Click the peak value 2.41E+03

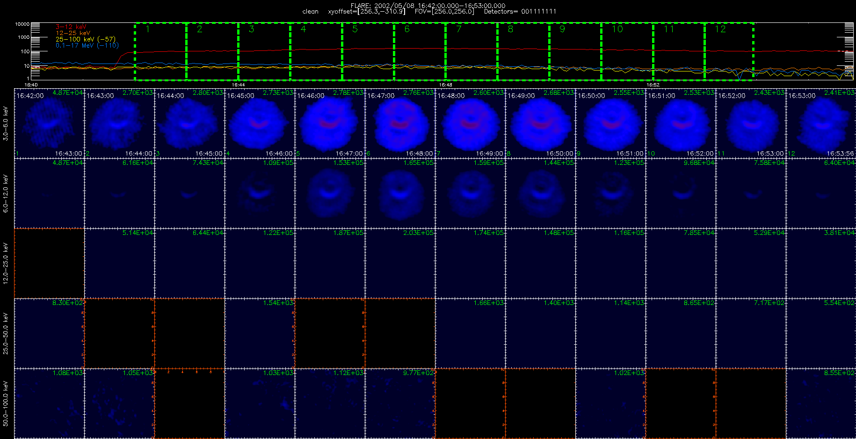[x=840, y=93]
